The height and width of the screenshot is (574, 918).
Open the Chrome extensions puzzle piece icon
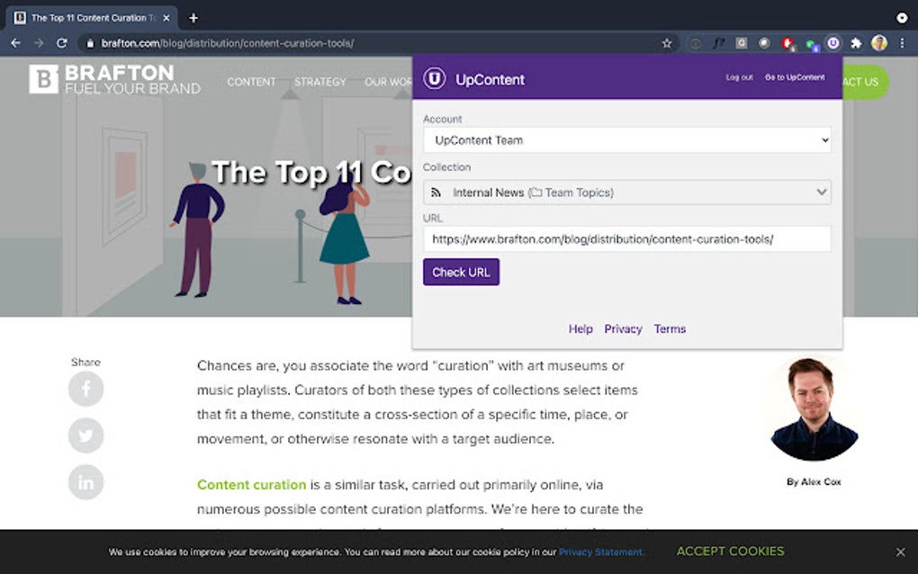(x=856, y=42)
